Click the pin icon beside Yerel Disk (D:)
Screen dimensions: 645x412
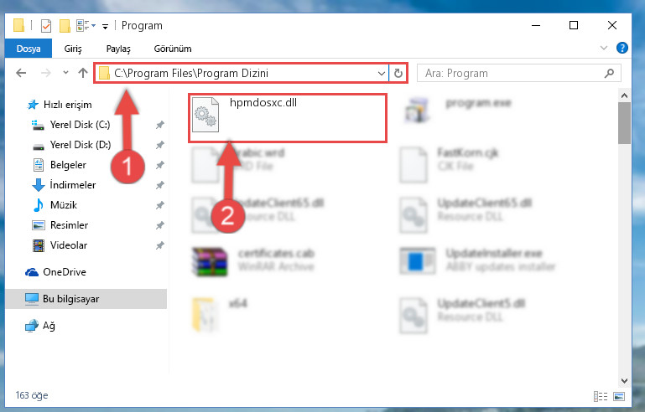tap(159, 145)
